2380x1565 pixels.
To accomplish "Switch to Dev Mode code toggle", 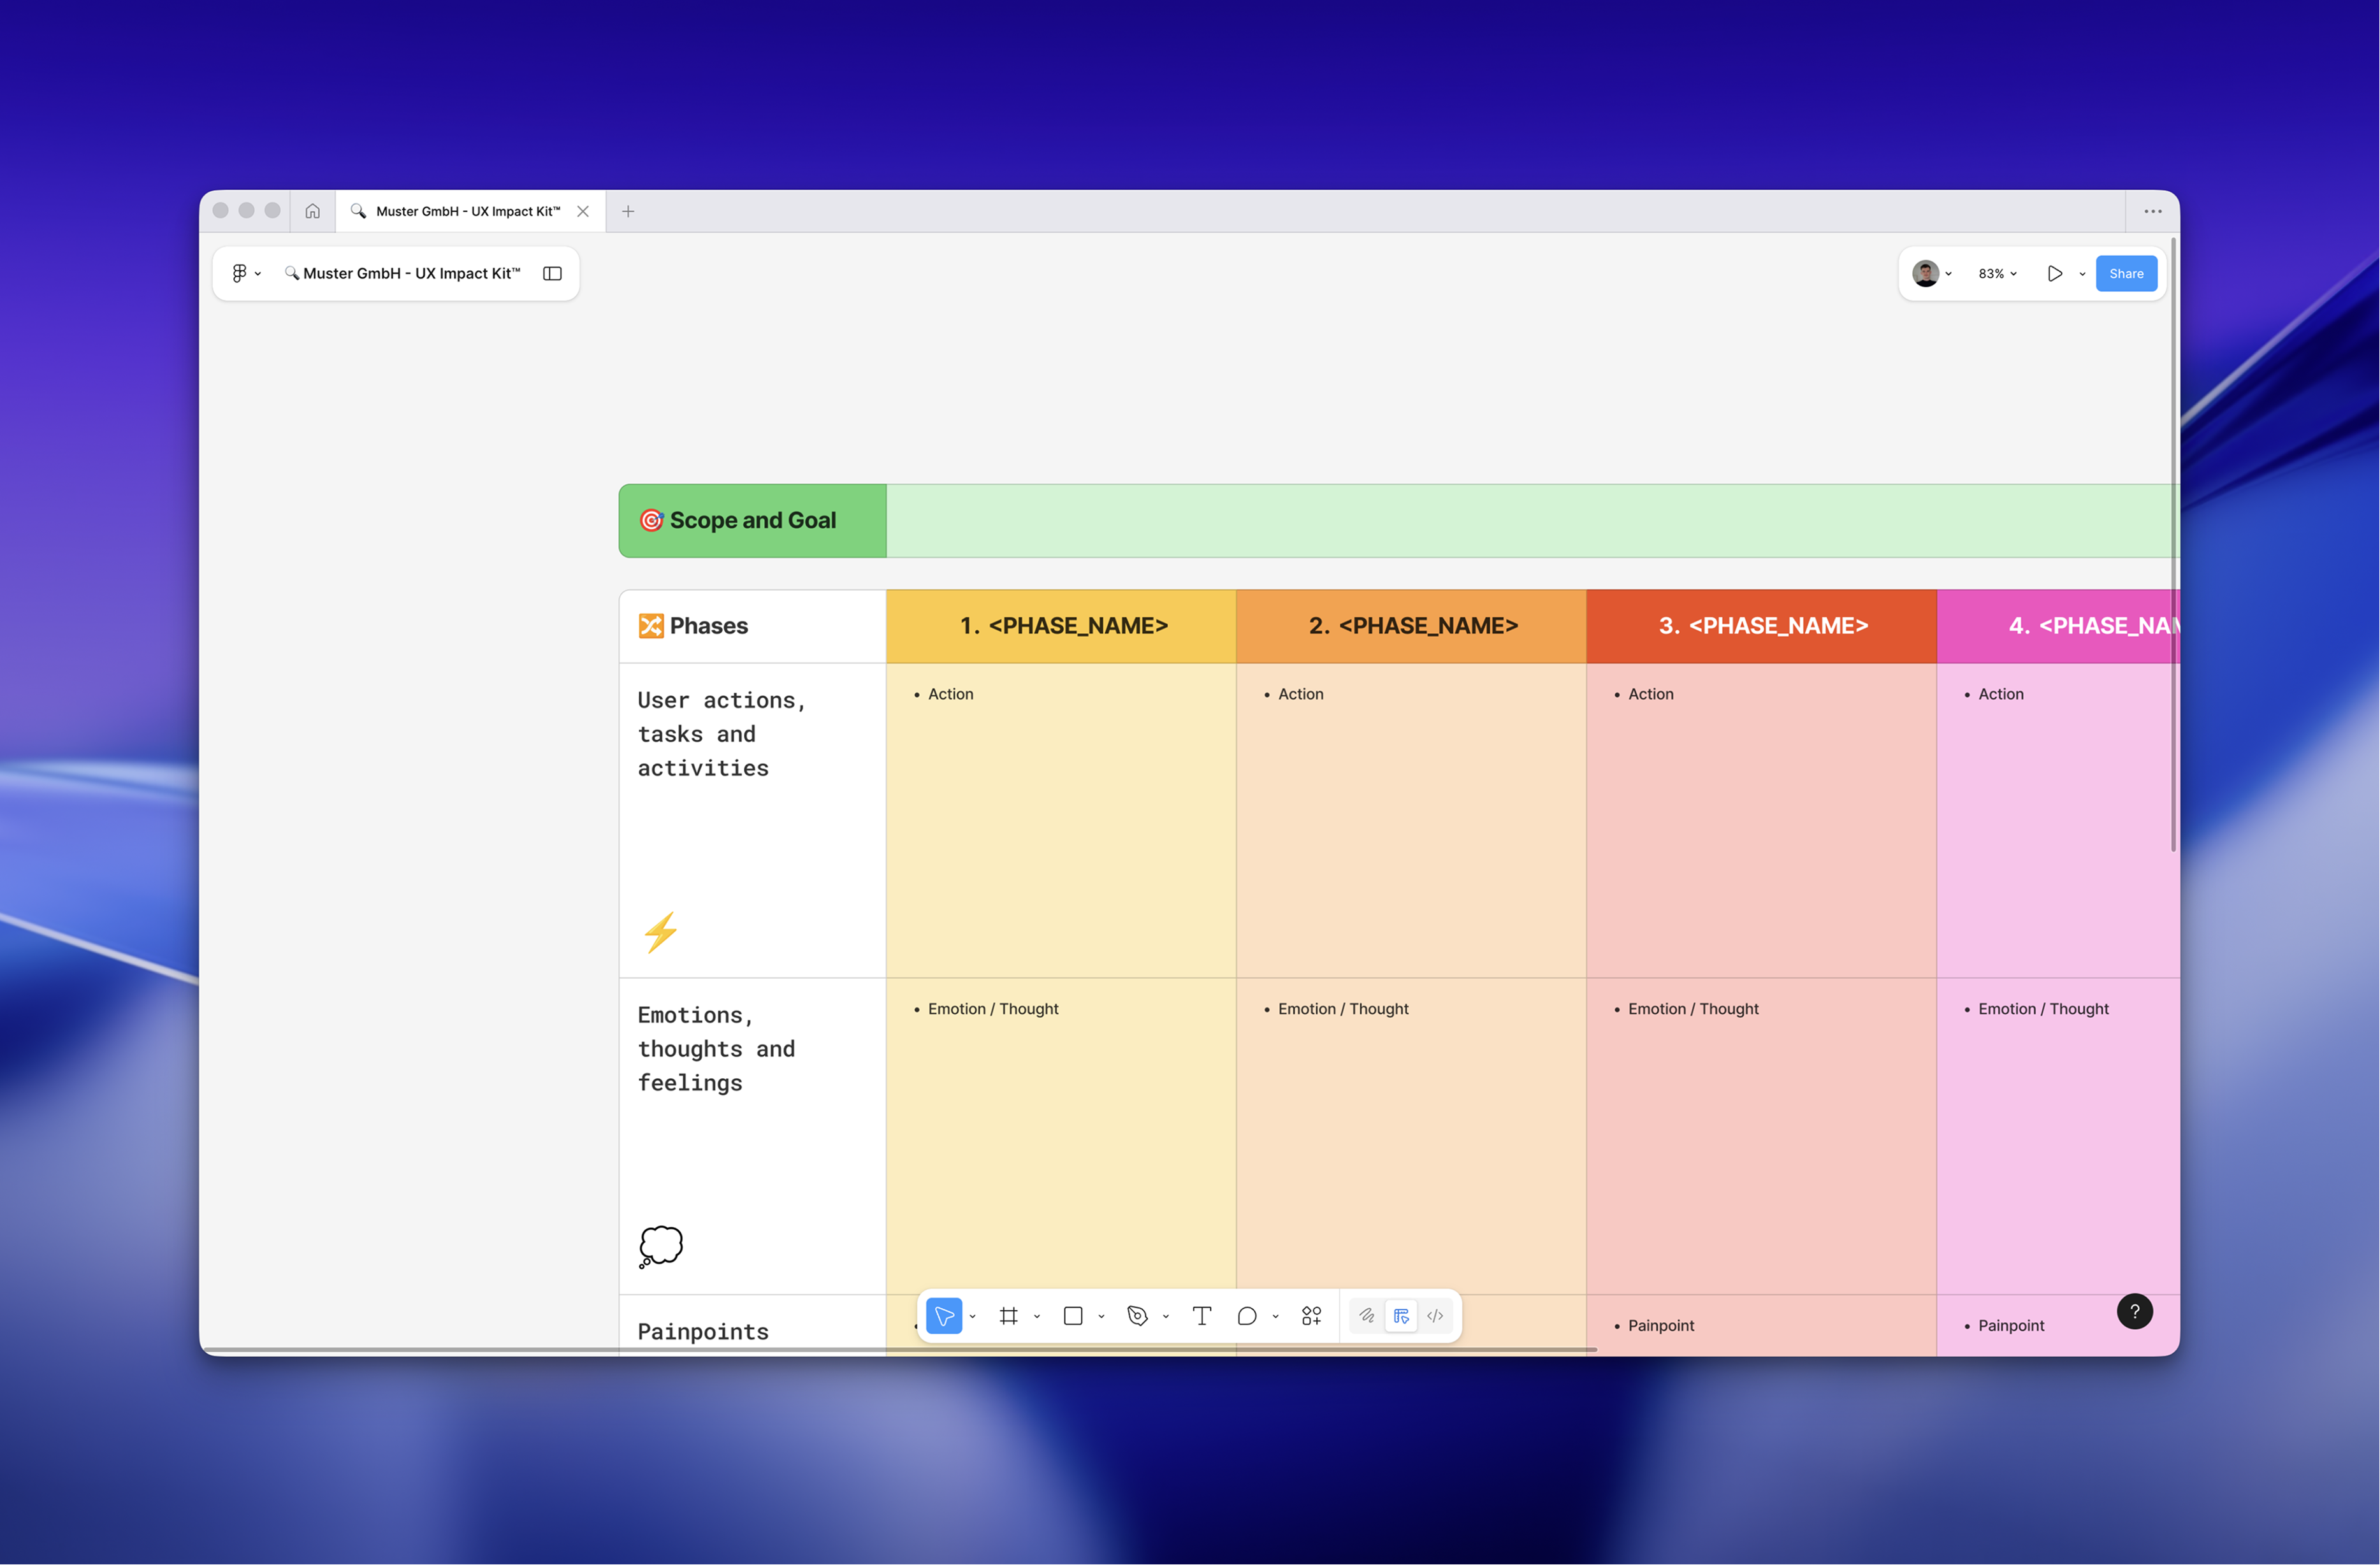I will coord(1435,1316).
